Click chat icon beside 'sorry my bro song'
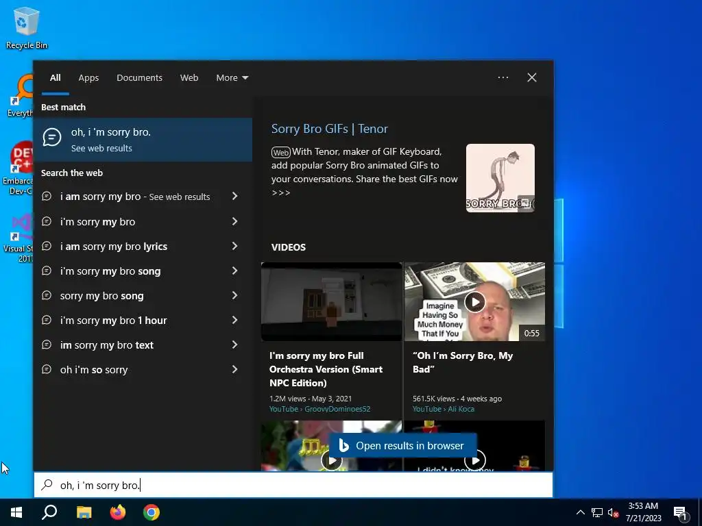 tap(47, 295)
